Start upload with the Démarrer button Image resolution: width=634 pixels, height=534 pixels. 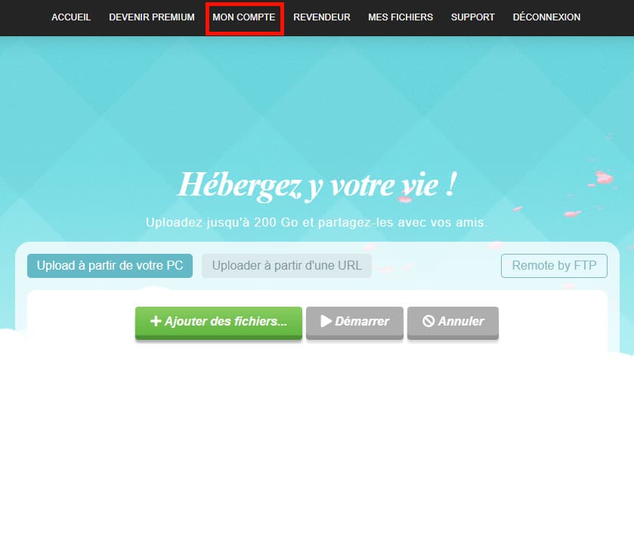354,323
